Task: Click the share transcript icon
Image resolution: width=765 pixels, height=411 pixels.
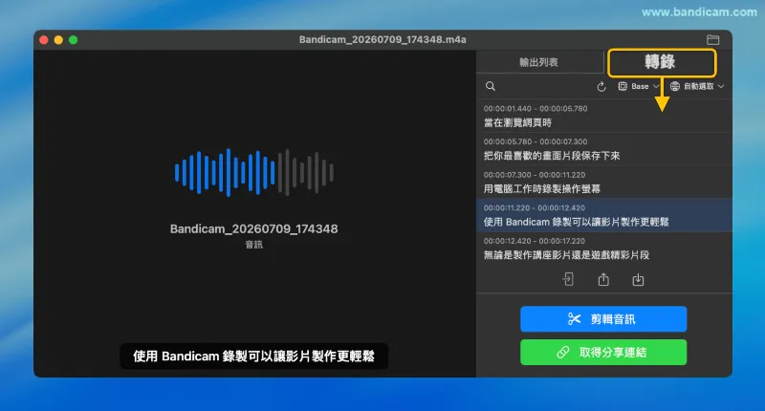Action: point(603,279)
